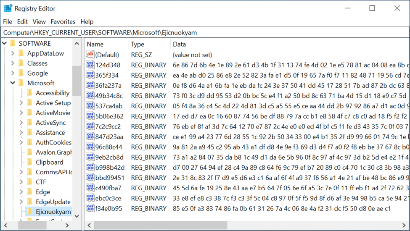Select the binary icon next to 49b34c8c
The image size is (410, 231).
(90, 96)
